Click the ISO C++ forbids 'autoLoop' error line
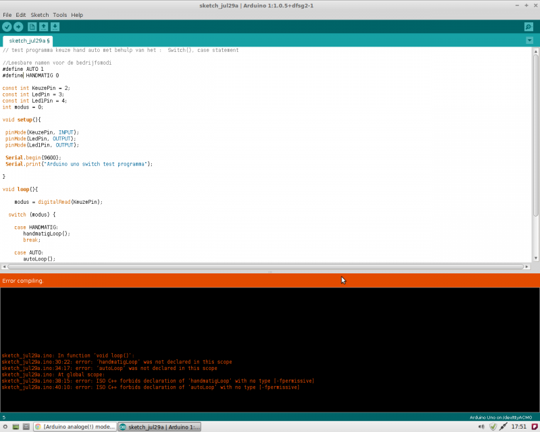This screenshot has height=432, width=540. [151, 387]
